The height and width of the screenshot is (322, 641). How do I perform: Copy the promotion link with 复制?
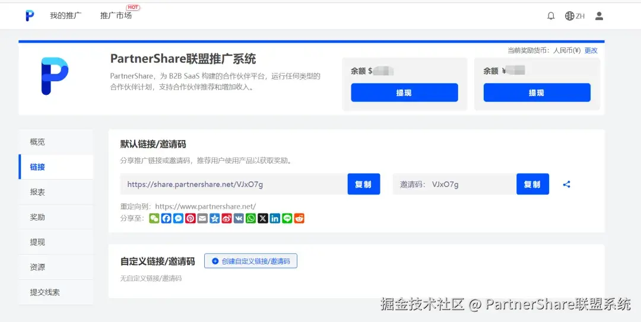coord(364,184)
